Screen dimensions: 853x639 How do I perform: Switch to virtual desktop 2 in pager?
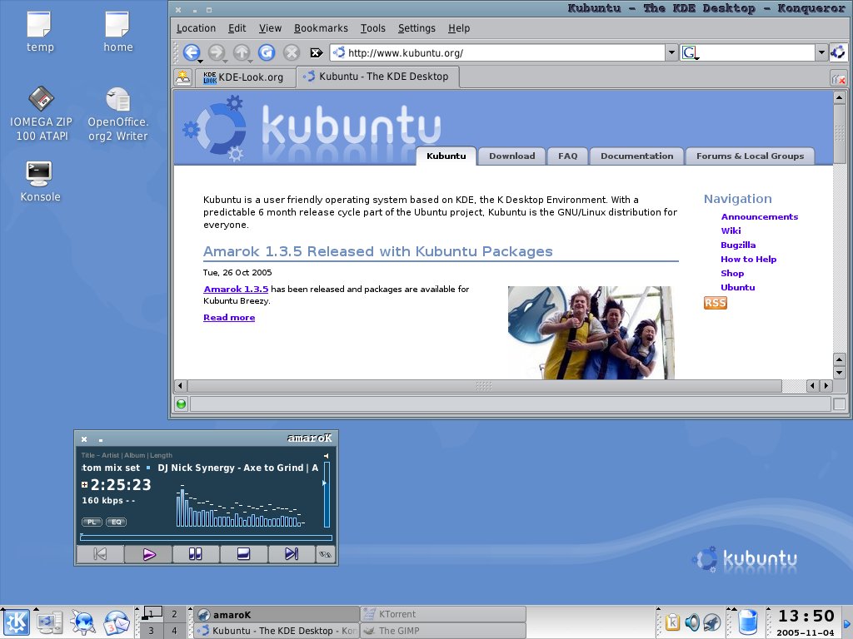pos(174,615)
